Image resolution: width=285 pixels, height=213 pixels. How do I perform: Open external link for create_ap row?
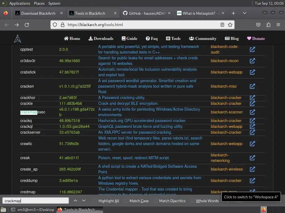pos(252,169)
